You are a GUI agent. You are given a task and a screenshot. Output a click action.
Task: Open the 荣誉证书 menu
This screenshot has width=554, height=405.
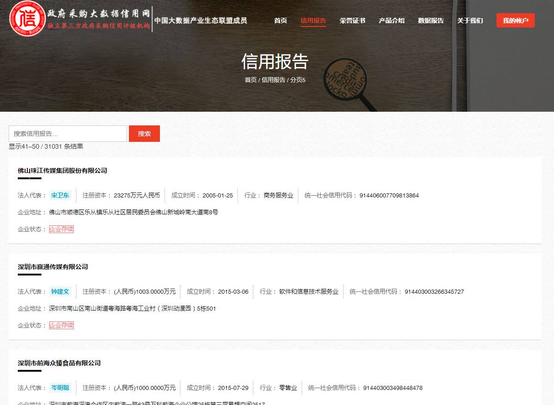click(352, 21)
